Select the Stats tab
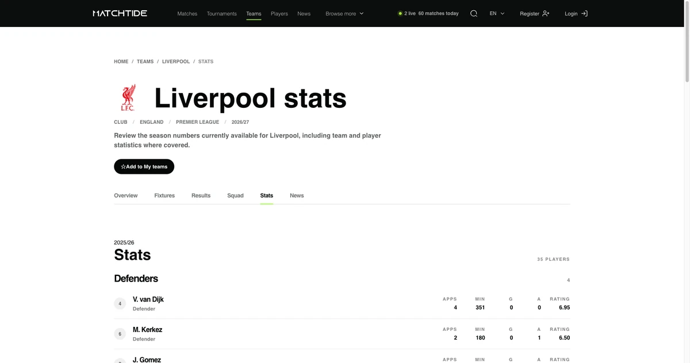Image resolution: width=690 pixels, height=363 pixels. 267,196
